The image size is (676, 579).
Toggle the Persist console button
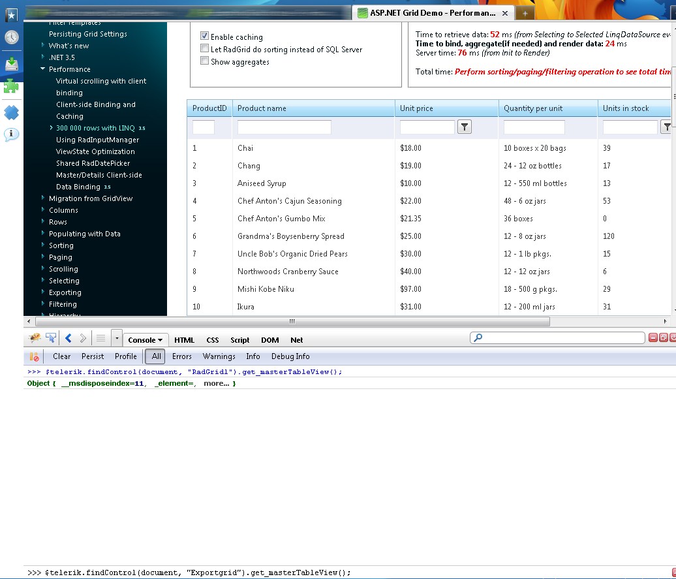point(93,356)
